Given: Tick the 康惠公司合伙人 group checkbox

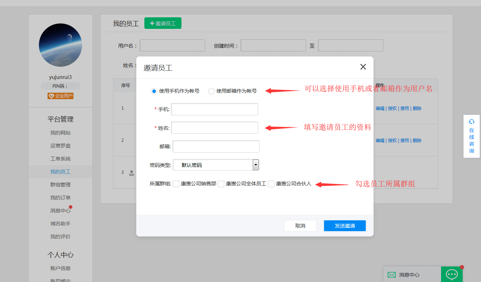Looking at the screenshot, I should coord(271,184).
